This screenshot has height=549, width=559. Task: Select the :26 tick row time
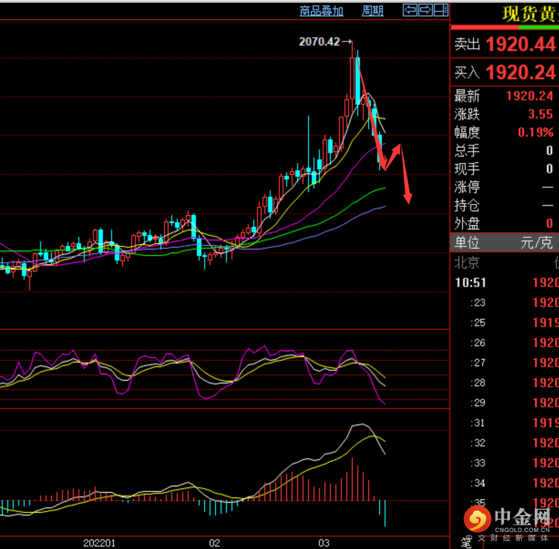tap(478, 343)
